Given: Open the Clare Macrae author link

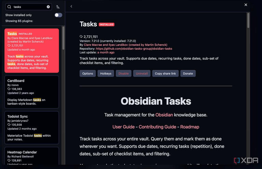Looking at the screenshot, I should [x=126, y=45].
